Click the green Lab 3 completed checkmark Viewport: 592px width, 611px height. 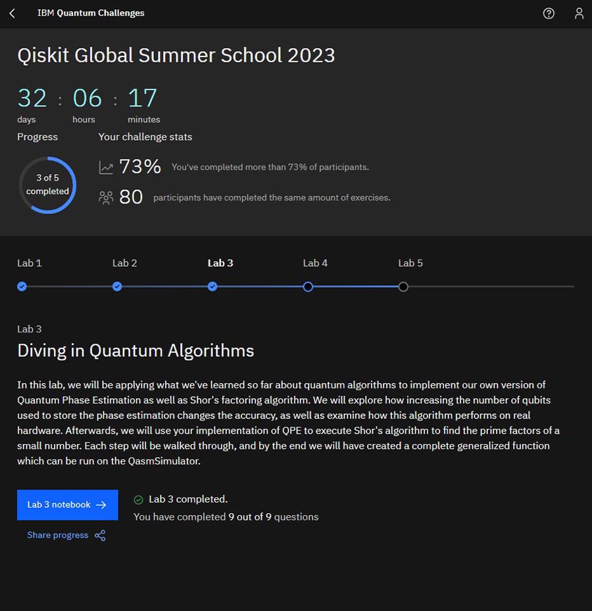tap(138, 499)
